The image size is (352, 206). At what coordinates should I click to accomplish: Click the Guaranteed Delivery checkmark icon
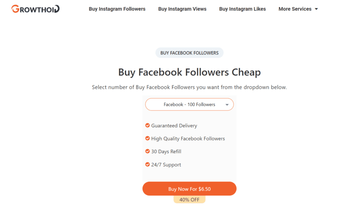pyautogui.click(x=147, y=125)
